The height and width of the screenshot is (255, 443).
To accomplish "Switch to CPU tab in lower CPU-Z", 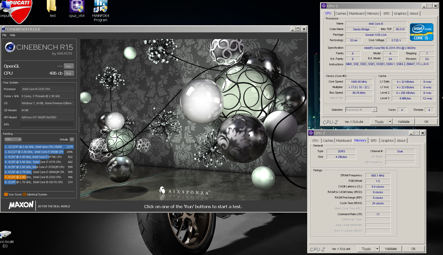I will pyautogui.click(x=315, y=141).
